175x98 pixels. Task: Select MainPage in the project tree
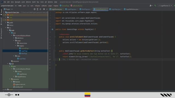(24, 53)
